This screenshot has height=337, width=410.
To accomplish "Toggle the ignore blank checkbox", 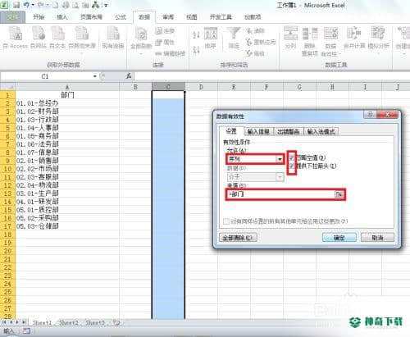I will click(292, 157).
